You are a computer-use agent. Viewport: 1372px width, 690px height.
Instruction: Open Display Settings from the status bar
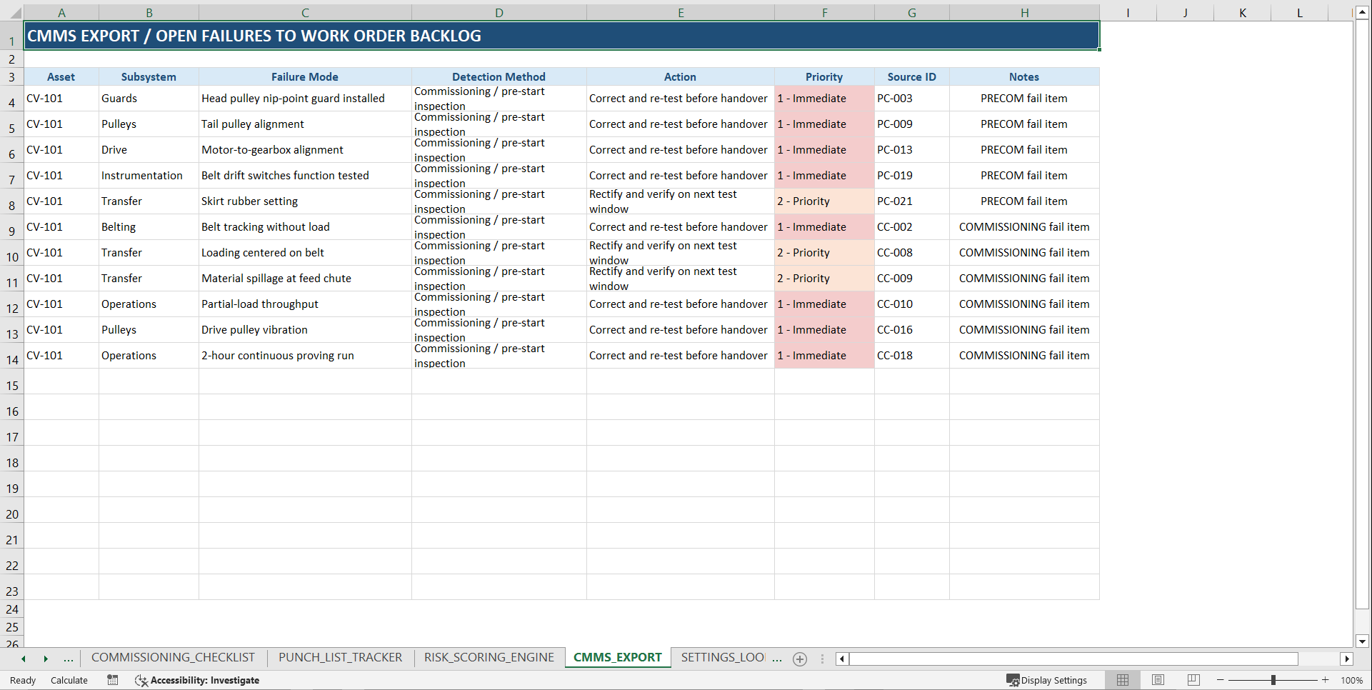coord(1047,680)
